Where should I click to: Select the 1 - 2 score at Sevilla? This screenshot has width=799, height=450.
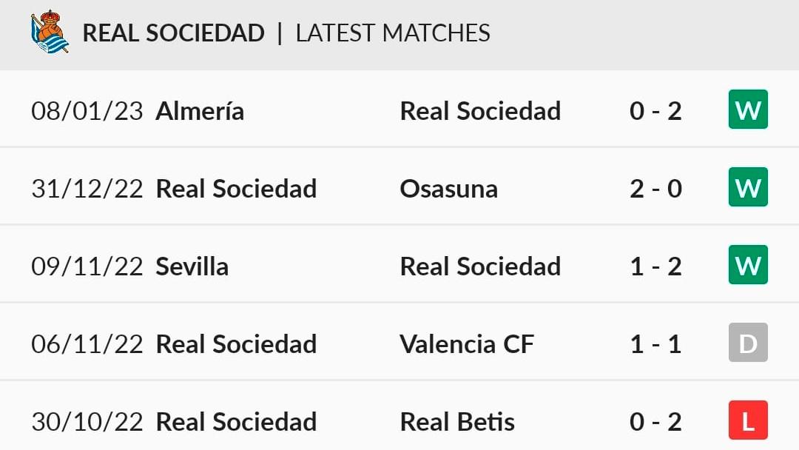coord(655,266)
